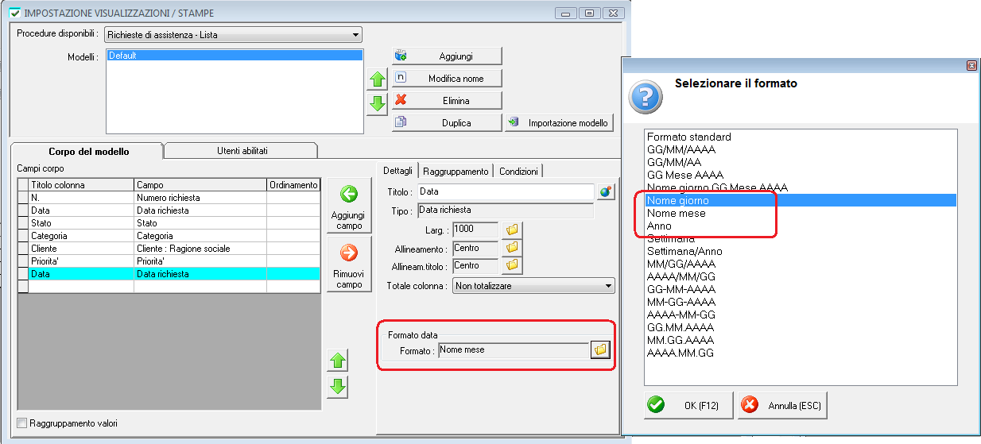Open folder icon next to Allineam.titolo field

click(x=513, y=265)
